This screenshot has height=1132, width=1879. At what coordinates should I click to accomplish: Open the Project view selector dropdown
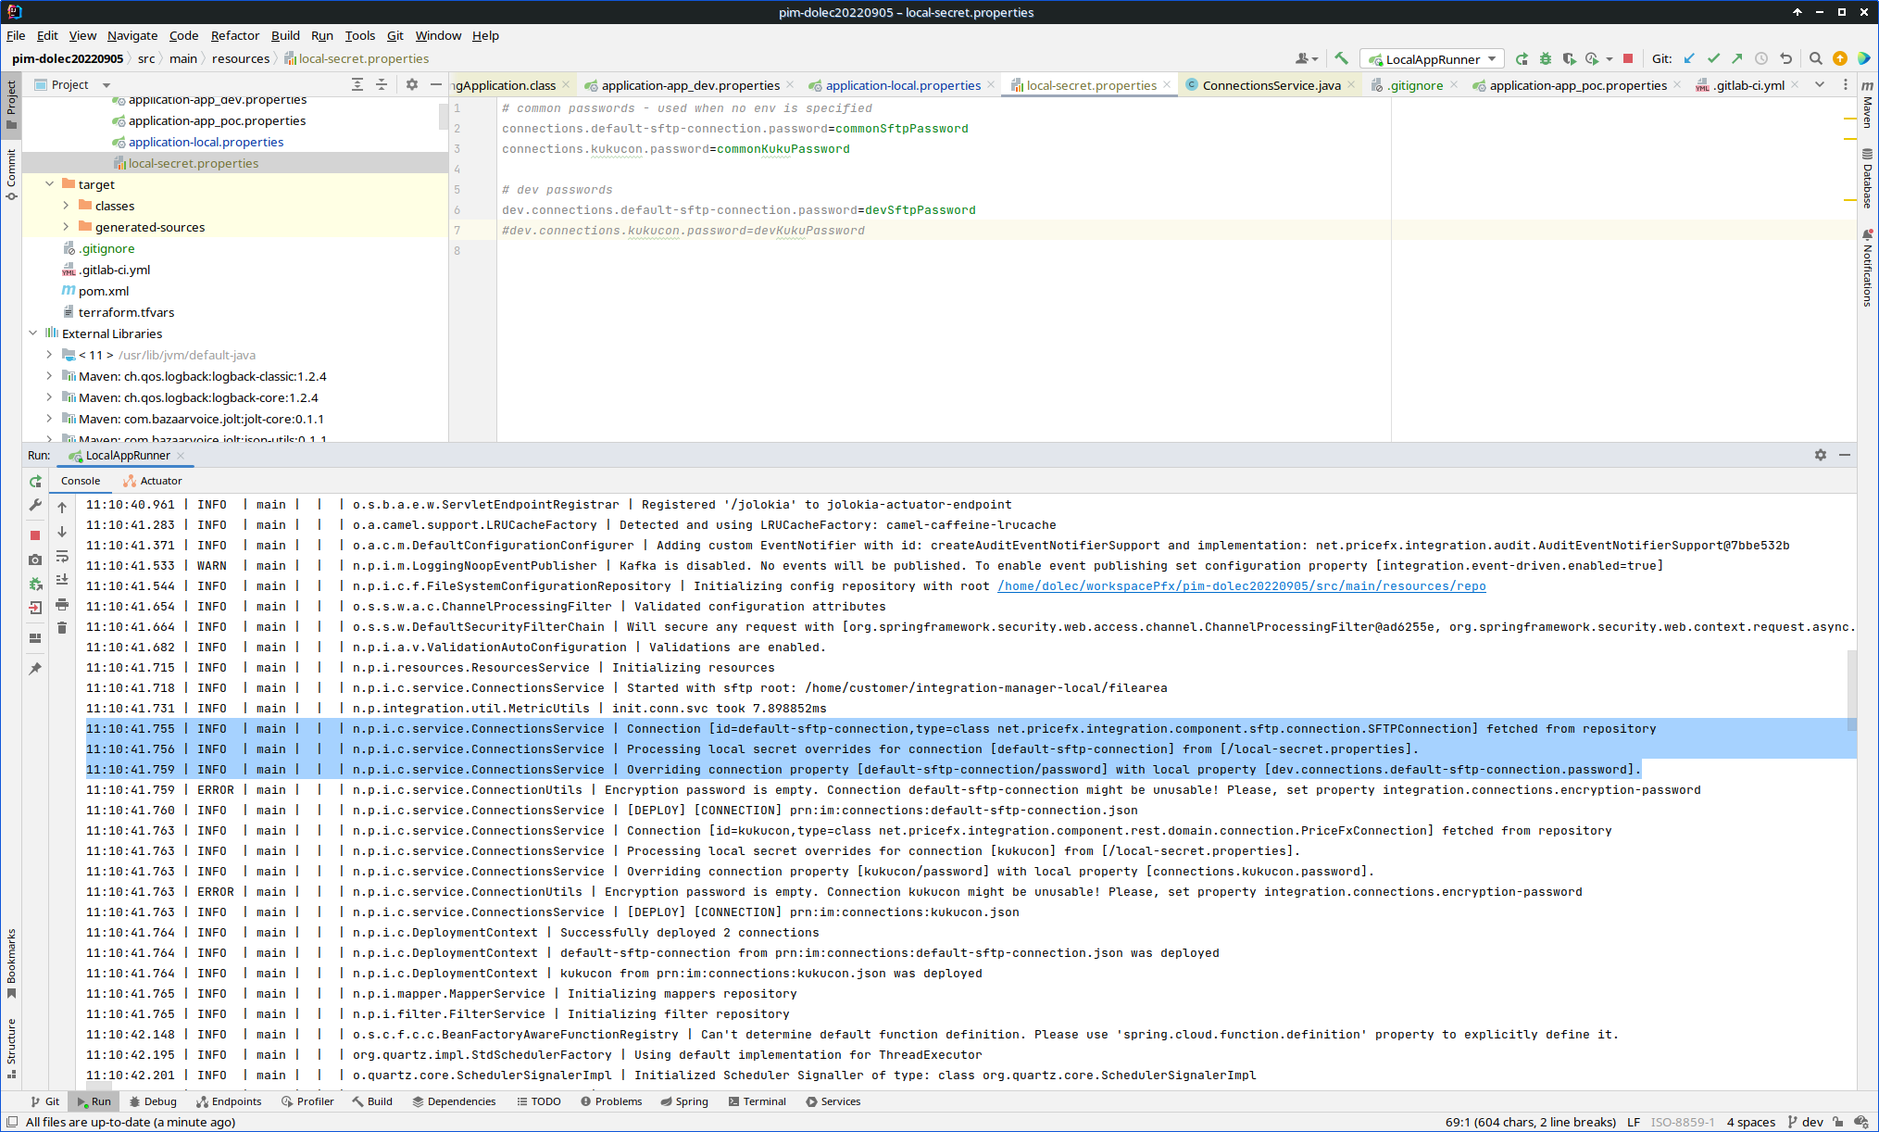coord(73,84)
